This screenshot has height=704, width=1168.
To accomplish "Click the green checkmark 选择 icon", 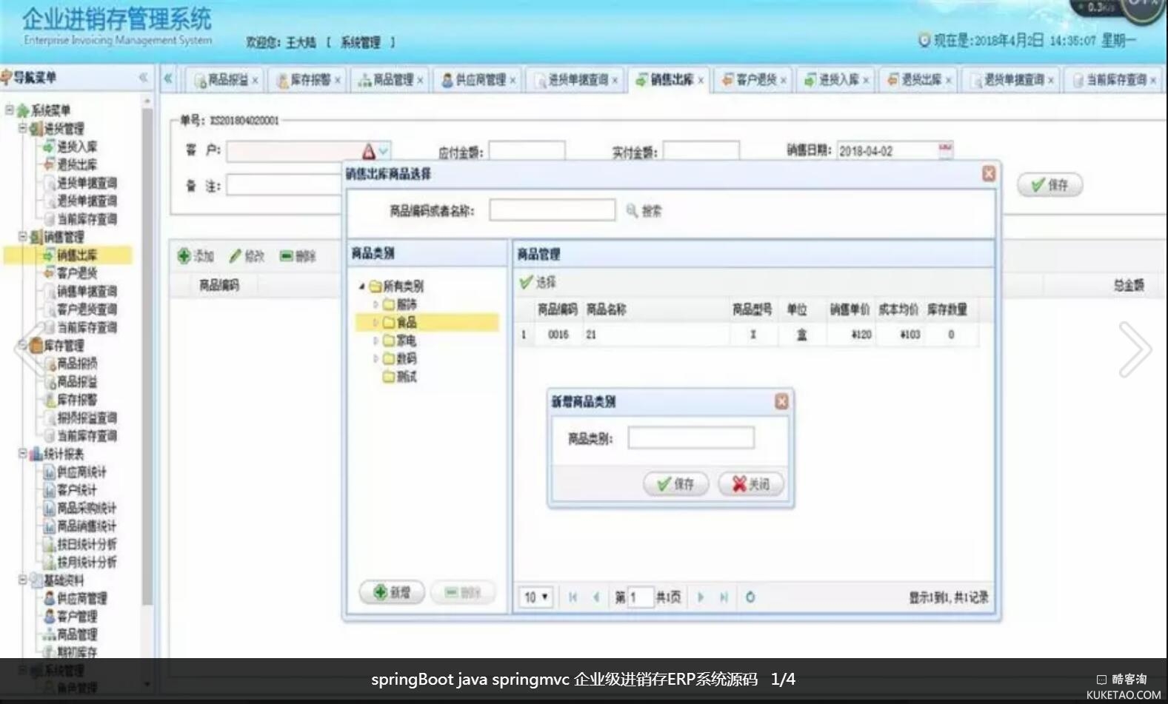I will pyautogui.click(x=527, y=282).
